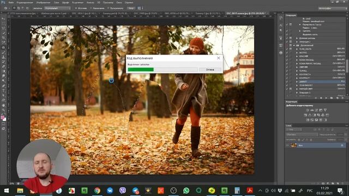Play the selected action in Actions panel
Image resolution: width=349 pixels, height=196 pixels.
pyautogui.click(x=326, y=98)
